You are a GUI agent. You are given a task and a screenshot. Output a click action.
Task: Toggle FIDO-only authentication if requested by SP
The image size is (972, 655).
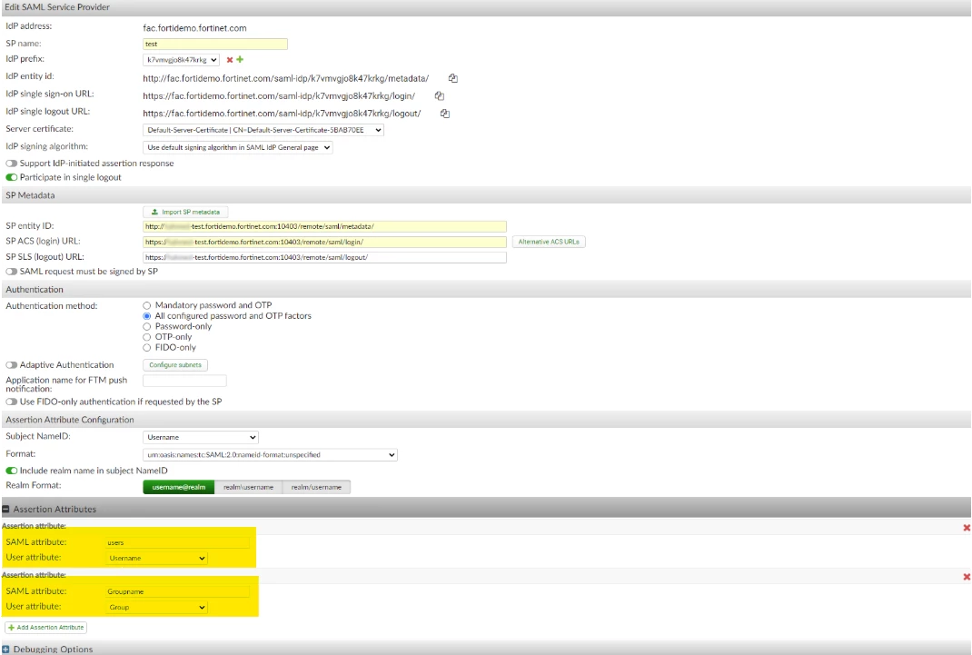(11, 402)
